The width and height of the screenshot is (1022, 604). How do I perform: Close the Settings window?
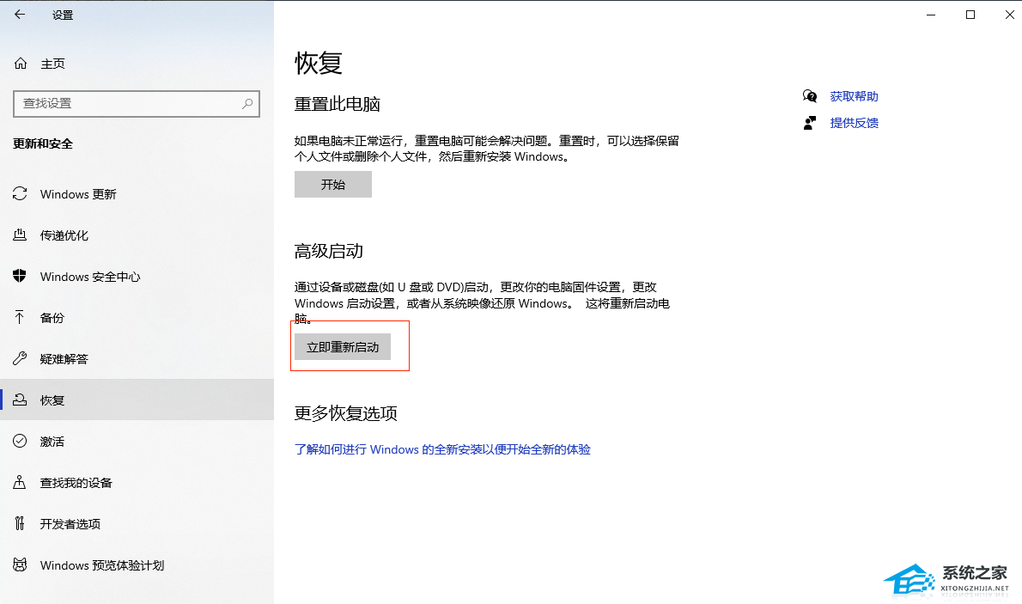click(x=1009, y=15)
